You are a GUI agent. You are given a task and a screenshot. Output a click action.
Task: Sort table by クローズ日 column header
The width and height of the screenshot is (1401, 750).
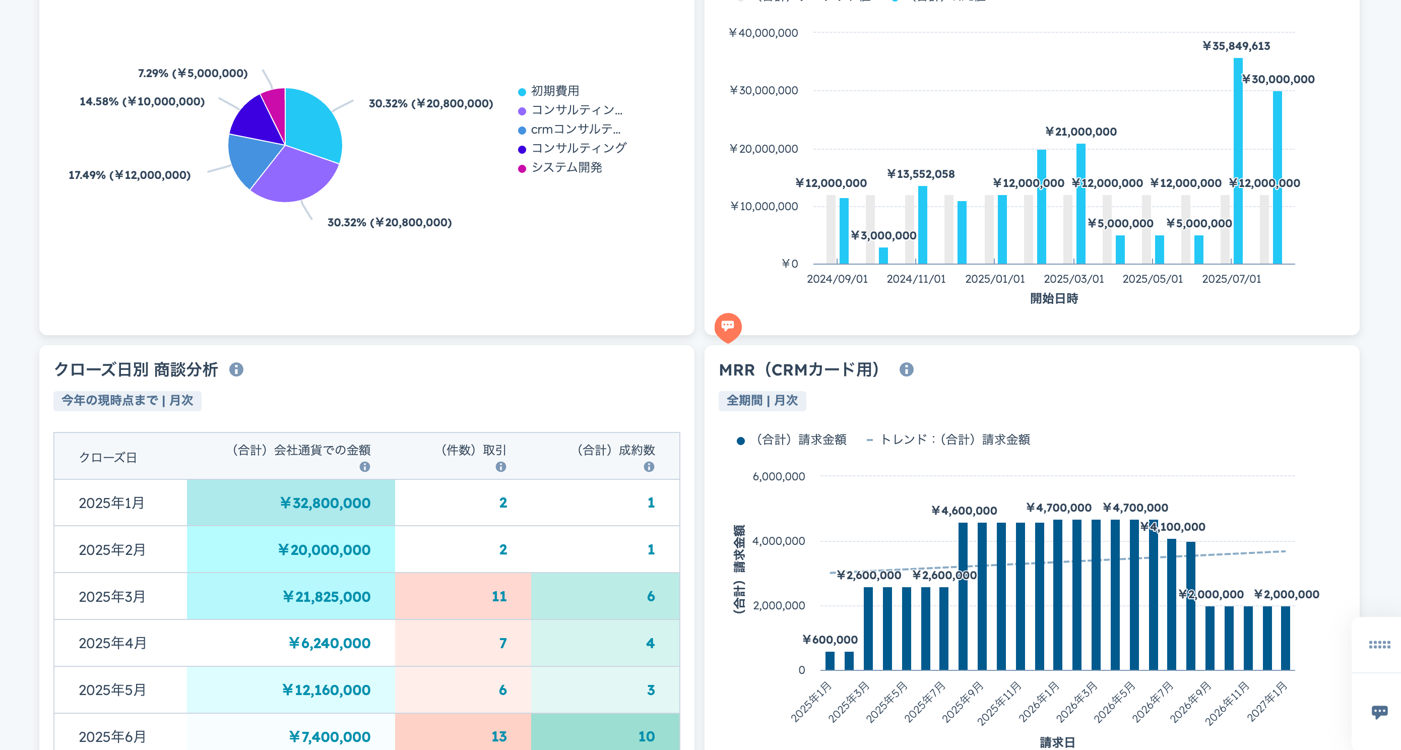(x=108, y=457)
